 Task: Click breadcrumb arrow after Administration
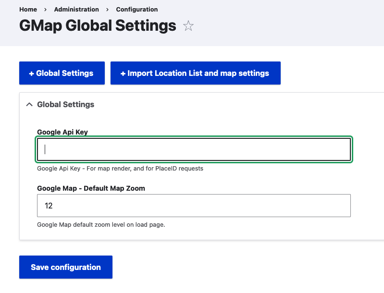pyautogui.click(x=107, y=10)
